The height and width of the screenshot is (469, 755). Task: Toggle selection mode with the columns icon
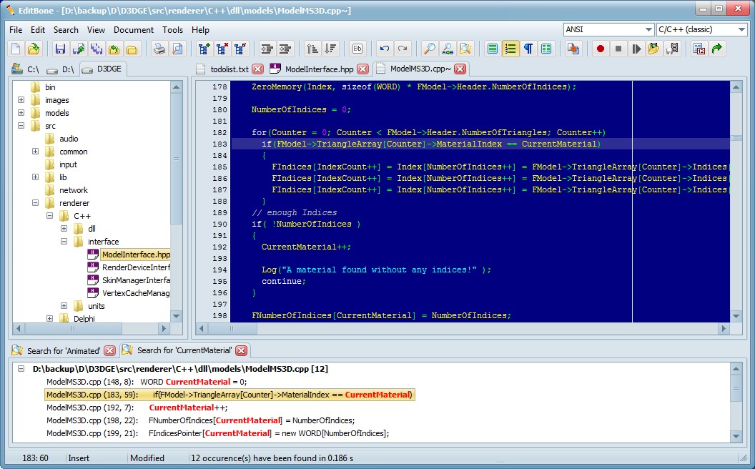[x=546, y=49]
